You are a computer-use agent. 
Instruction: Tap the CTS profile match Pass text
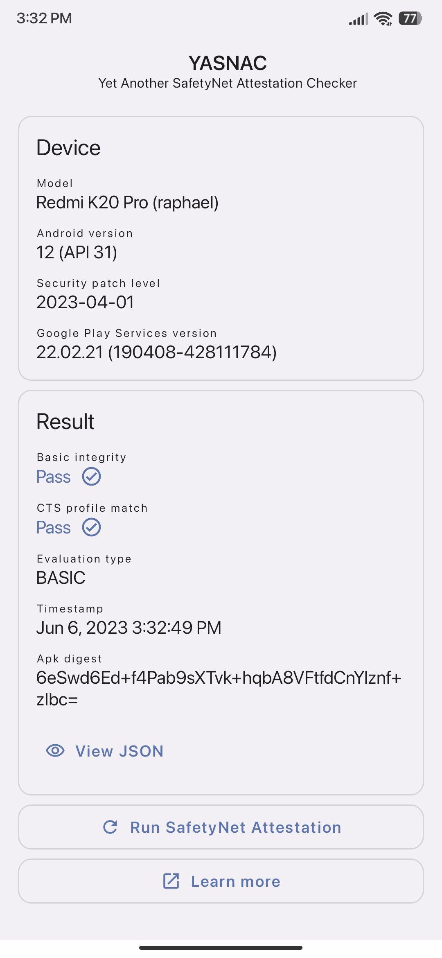(53, 527)
